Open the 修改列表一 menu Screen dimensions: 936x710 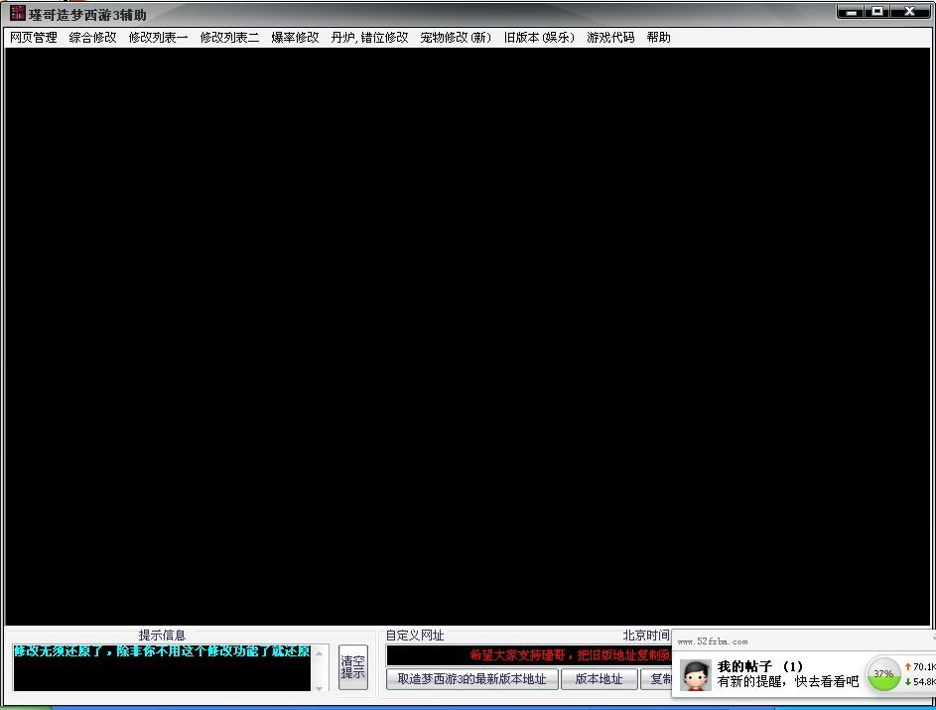tap(158, 38)
